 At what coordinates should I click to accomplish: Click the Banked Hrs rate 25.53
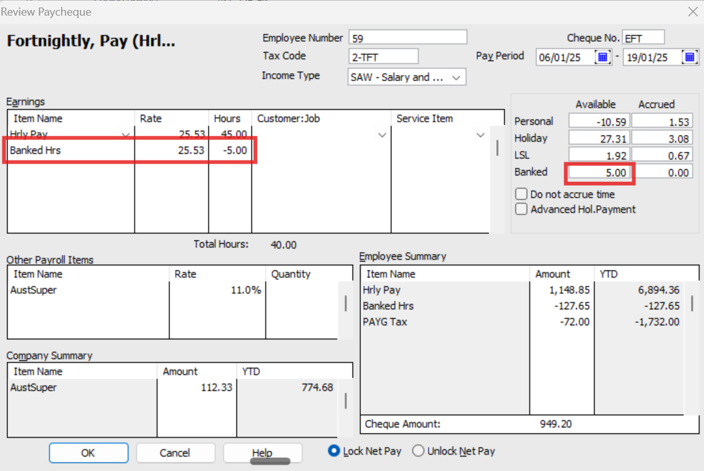coord(191,151)
